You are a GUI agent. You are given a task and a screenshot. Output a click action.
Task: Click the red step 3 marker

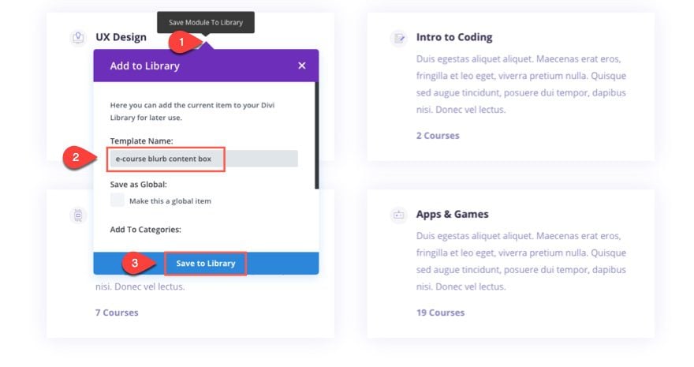pos(136,263)
